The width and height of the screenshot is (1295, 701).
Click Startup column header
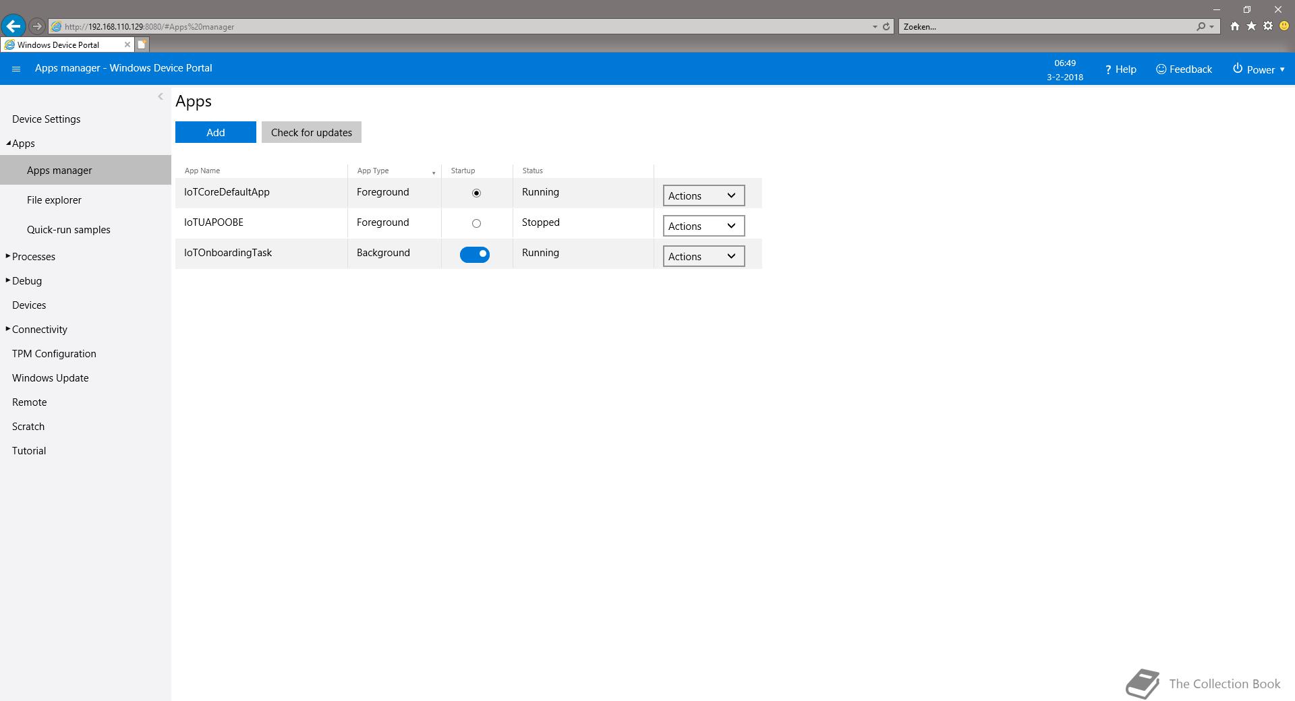pos(463,171)
